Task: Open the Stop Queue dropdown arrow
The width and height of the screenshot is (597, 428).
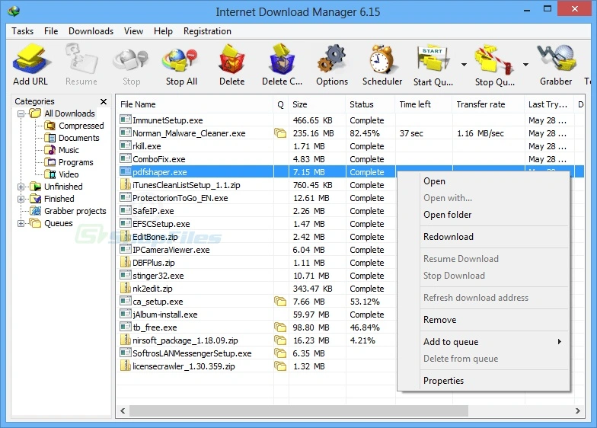Action: coord(525,64)
